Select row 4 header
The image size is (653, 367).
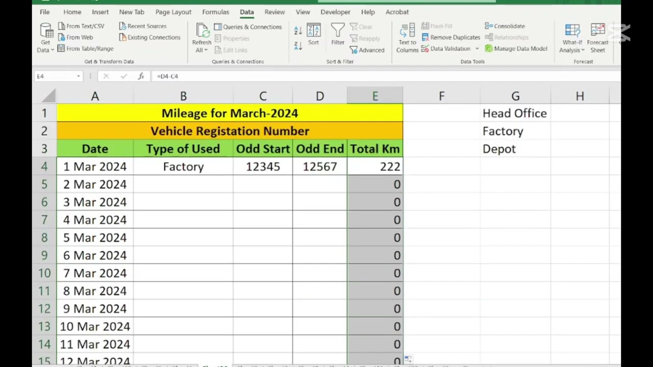coord(44,167)
